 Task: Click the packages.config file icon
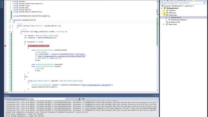pyautogui.click(x=167, y=22)
